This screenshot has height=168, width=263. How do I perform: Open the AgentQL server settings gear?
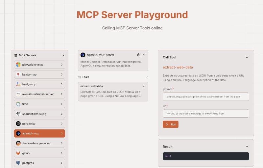(x=138, y=55)
